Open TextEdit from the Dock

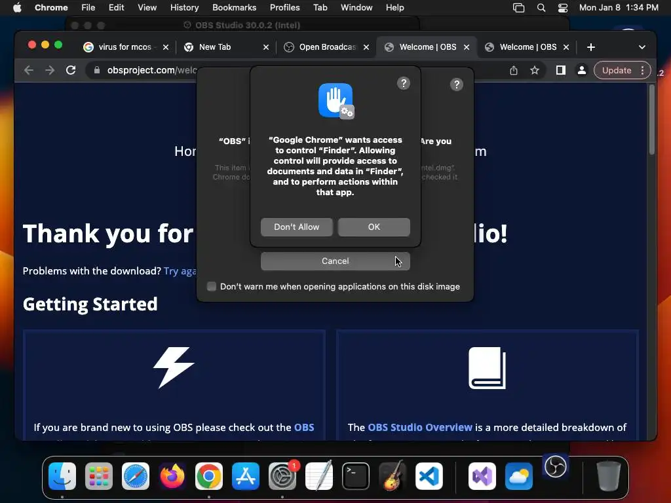(319, 476)
